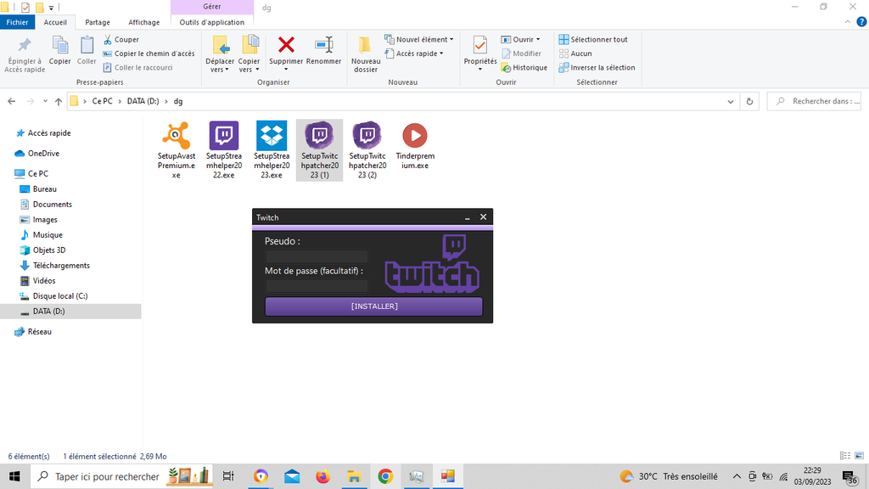The width and height of the screenshot is (869, 489).
Task: Click the Renommer icon in ribbon
Action: click(323, 44)
